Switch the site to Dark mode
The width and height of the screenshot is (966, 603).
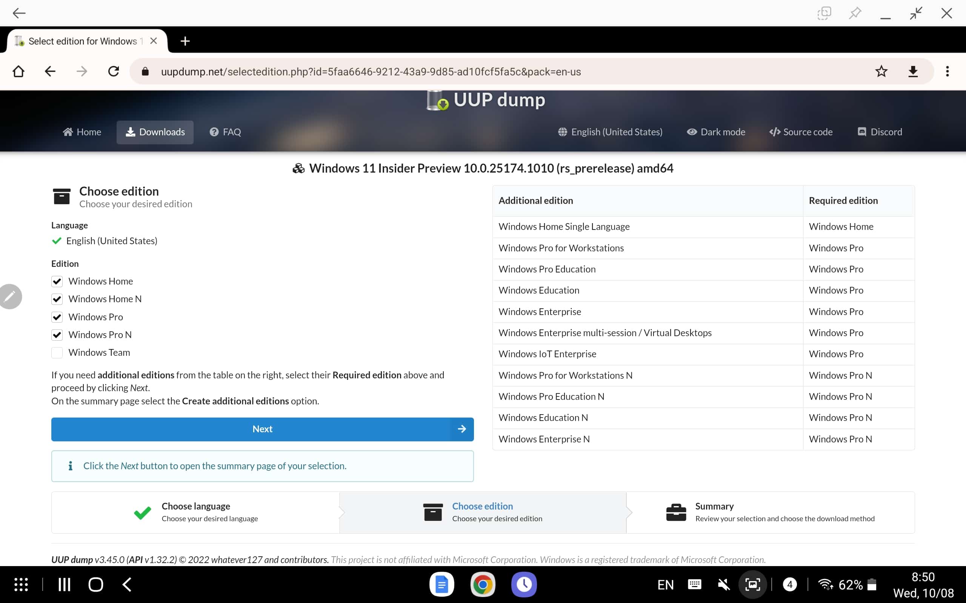pyautogui.click(x=716, y=132)
